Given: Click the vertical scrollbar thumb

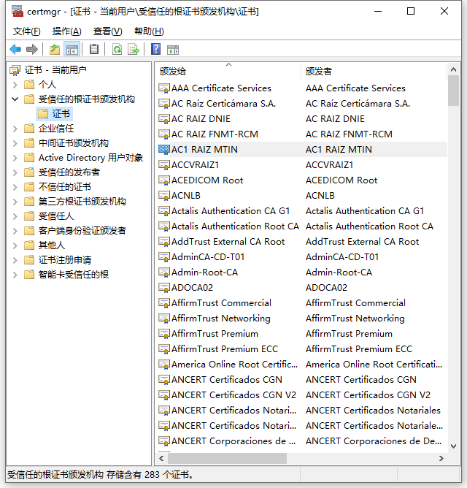Looking at the screenshot, I should coord(453,91).
